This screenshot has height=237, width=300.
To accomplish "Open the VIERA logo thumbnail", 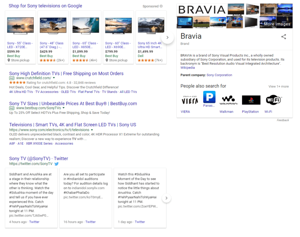I will click(190, 100).
